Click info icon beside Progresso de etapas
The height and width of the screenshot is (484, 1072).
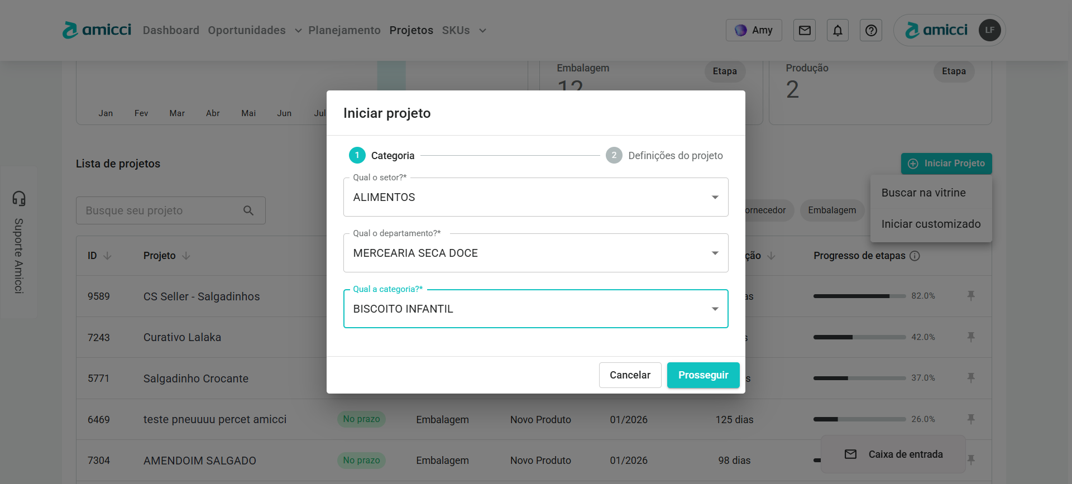point(915,256)
